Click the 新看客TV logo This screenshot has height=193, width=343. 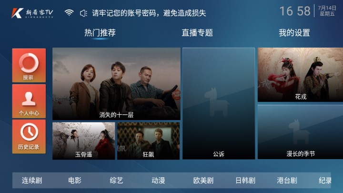coord(32,13)
